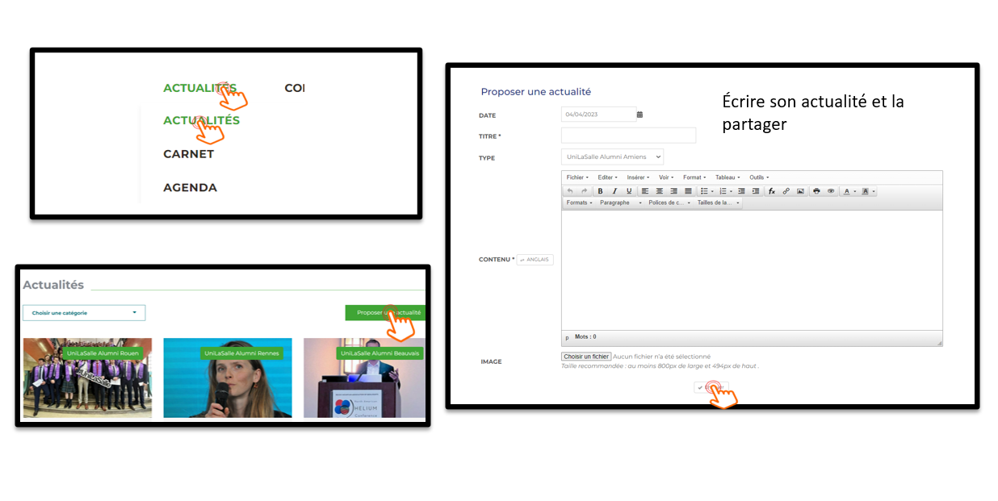Open the text color picker arrow
The height and width of the screenshot is (501, 998).
click(x=855, y=192)
